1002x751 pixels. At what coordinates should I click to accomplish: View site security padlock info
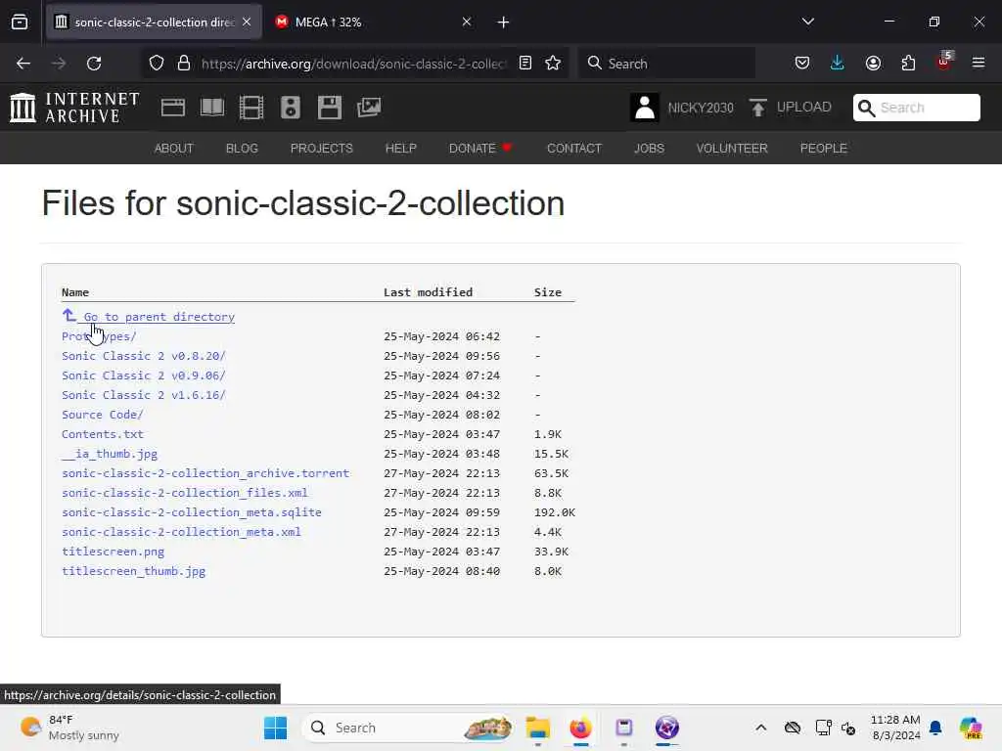[184, 64]
